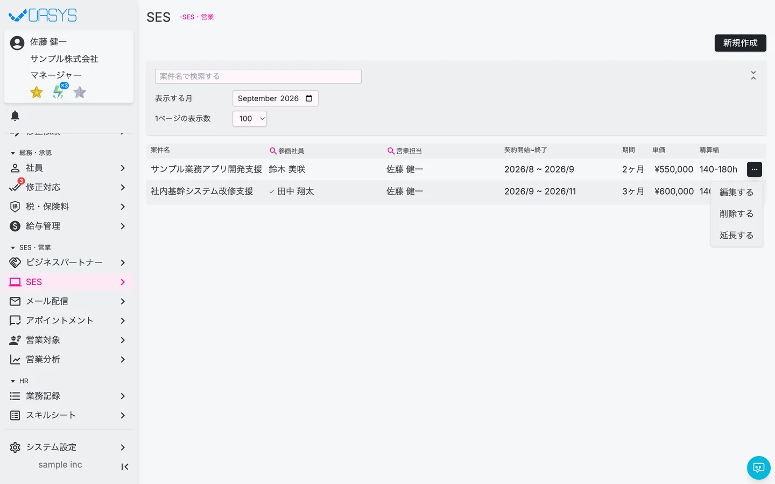775x484 pixels.
Task: Click the 修正対応 checkmark icon
Action: pos(15,187)
